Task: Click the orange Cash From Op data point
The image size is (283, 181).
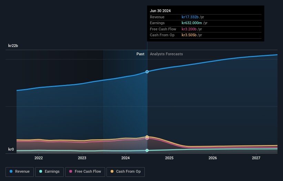Action: (x=147, y=137)
